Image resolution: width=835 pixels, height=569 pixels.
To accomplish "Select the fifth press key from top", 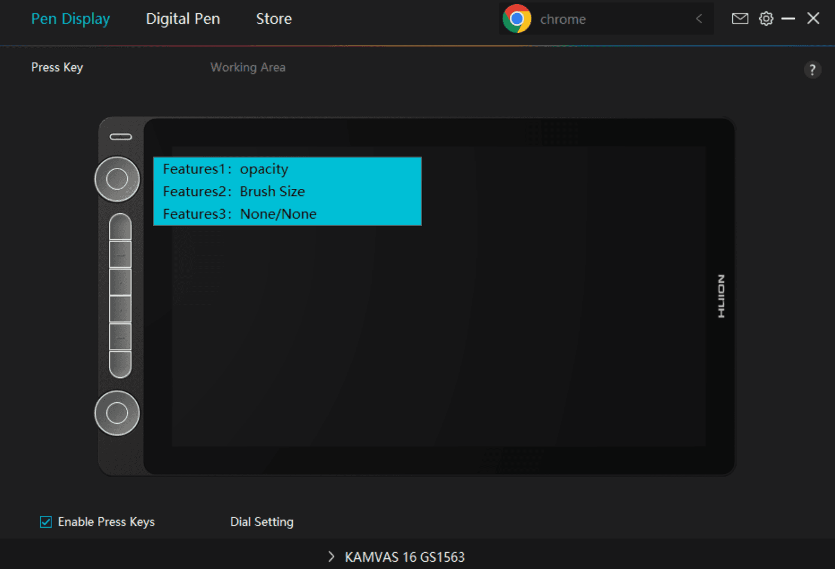I will (120, 337).
